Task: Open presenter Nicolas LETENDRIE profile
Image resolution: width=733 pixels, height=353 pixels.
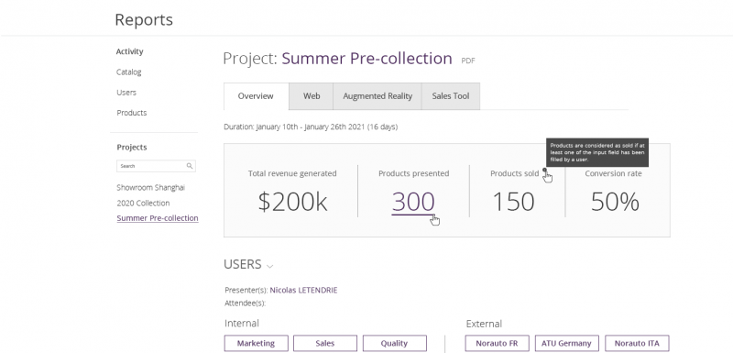Action: point(303,291)
